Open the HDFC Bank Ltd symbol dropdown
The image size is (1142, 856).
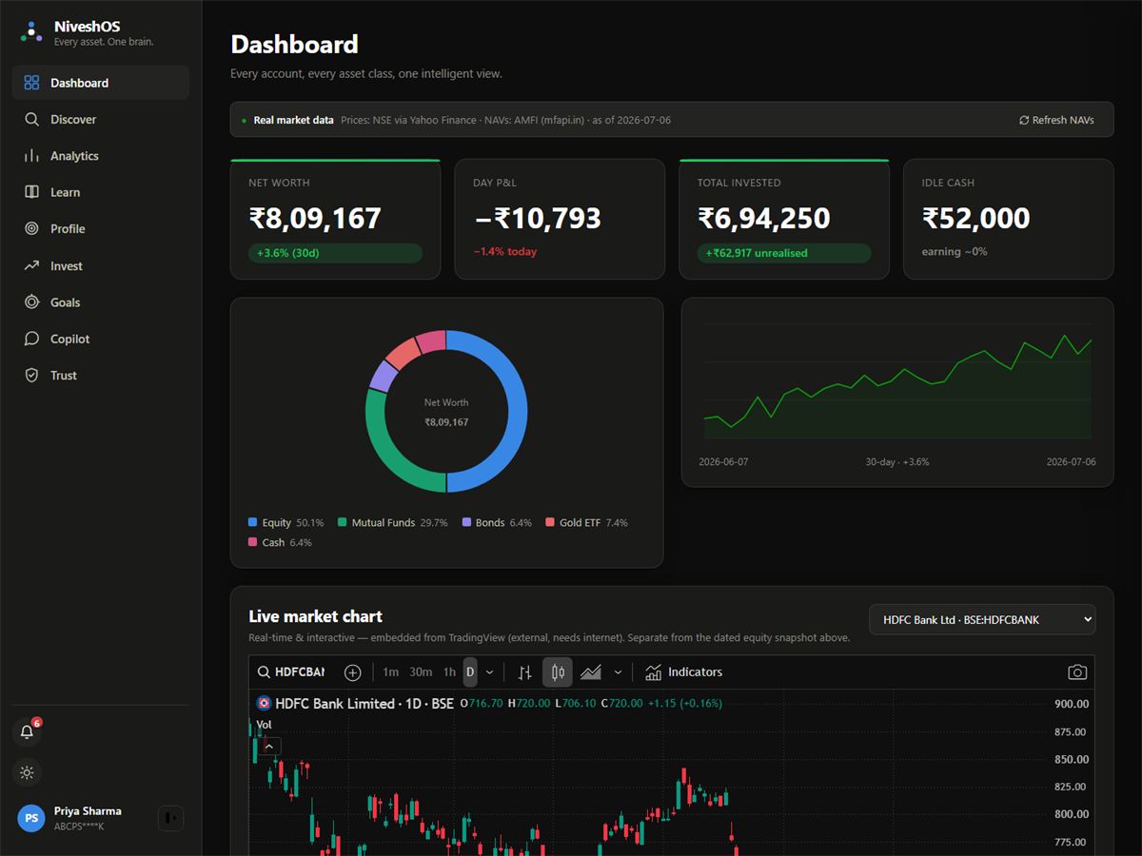982,620
